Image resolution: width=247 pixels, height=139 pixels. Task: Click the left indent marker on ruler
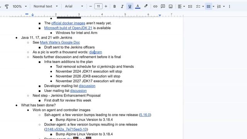(32, 15)
